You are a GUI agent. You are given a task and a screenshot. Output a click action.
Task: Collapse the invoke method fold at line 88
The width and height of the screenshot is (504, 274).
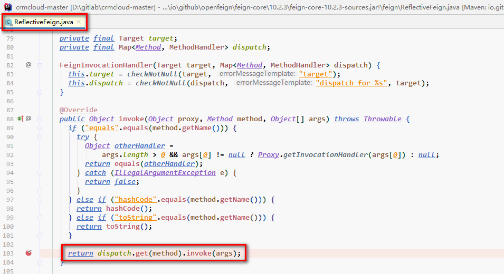pos(40,119)
